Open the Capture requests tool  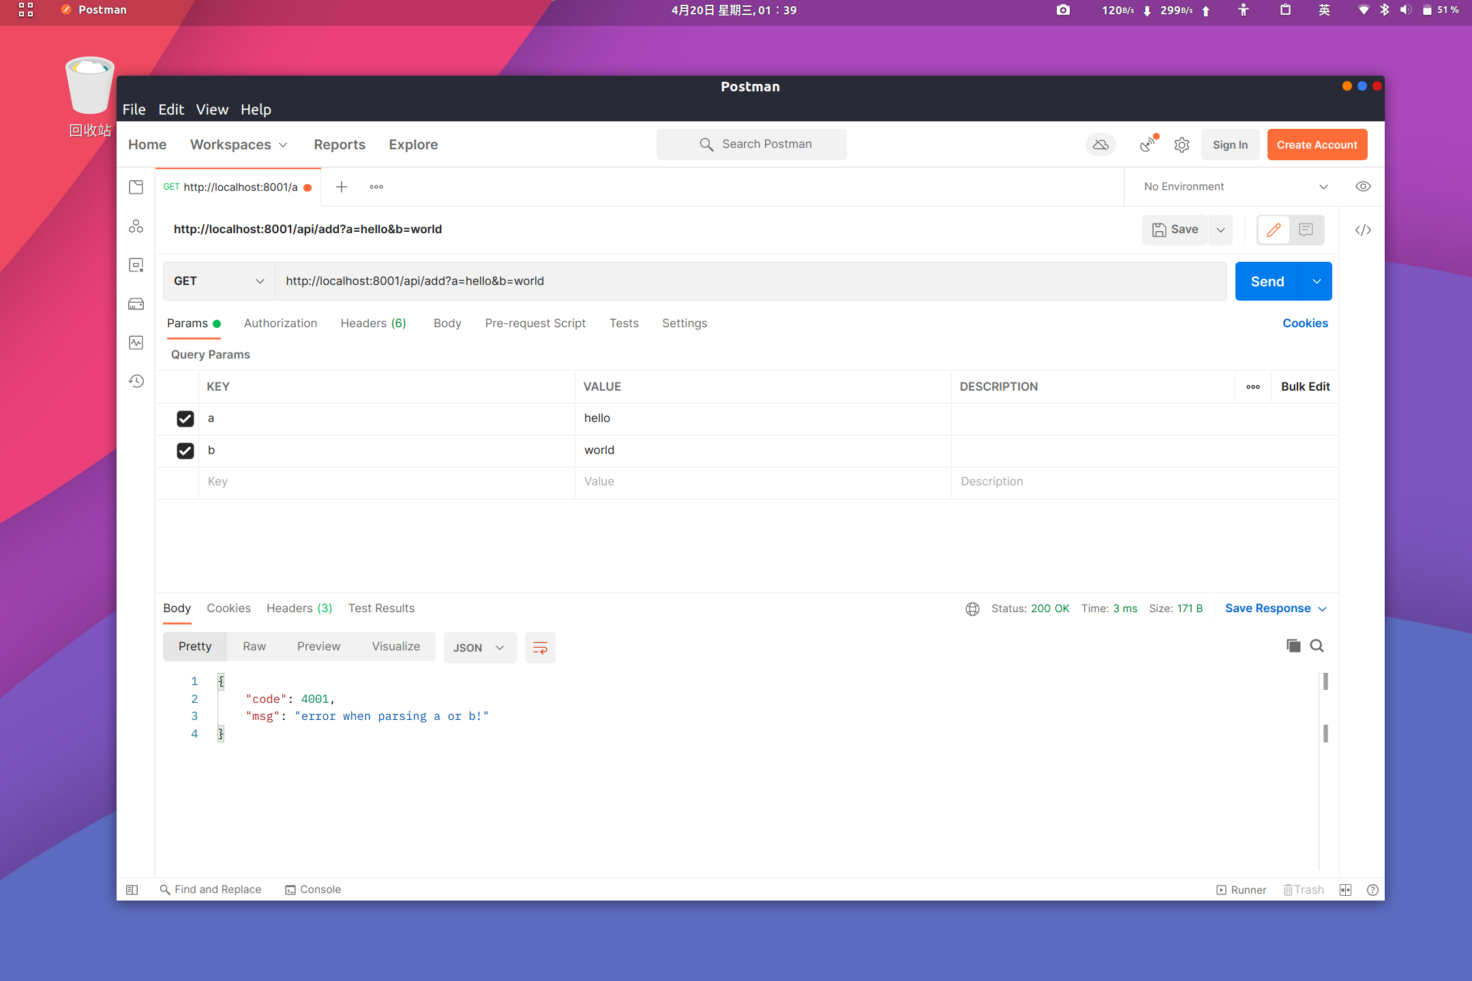pos(1147,145)
